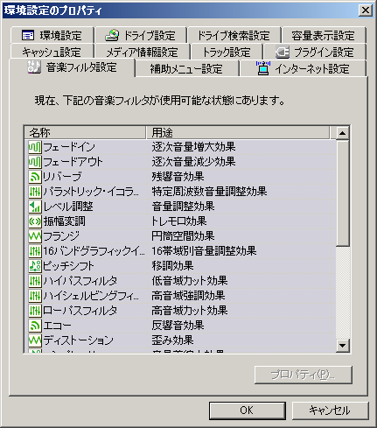This screenshot has width=377, height=428.
Task: Sort list by 用途 column header
Action: [238, 133]
